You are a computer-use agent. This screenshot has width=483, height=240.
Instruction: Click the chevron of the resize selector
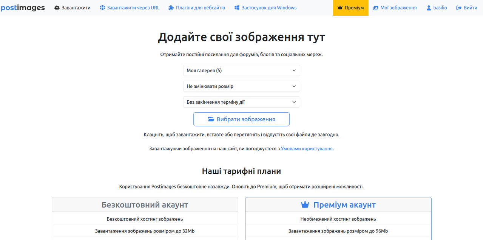click(294, 86)
